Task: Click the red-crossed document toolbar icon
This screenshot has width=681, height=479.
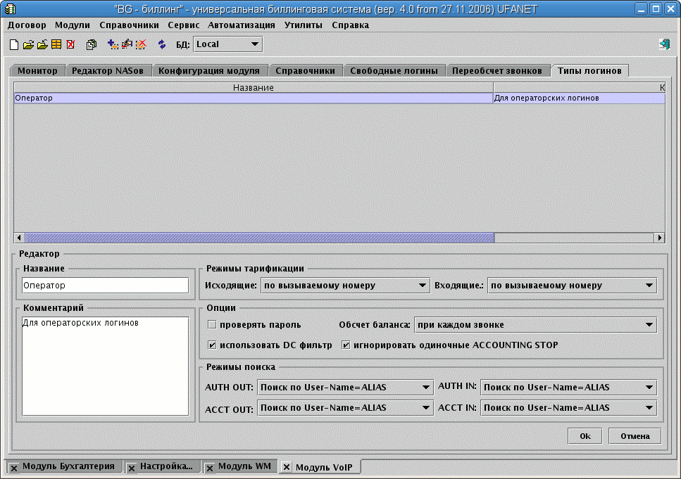Action: 70,44
